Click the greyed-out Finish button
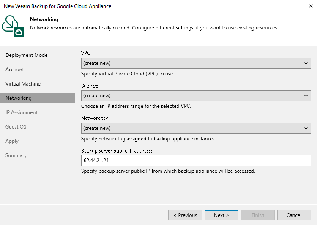This screenshot has height=225, width=317. [x=258, y=215]
